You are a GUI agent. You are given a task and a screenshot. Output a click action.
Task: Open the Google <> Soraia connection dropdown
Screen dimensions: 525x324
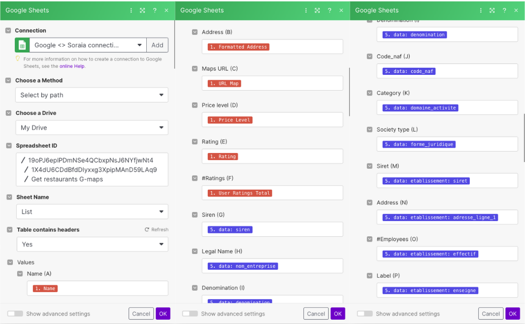[88, 45]
